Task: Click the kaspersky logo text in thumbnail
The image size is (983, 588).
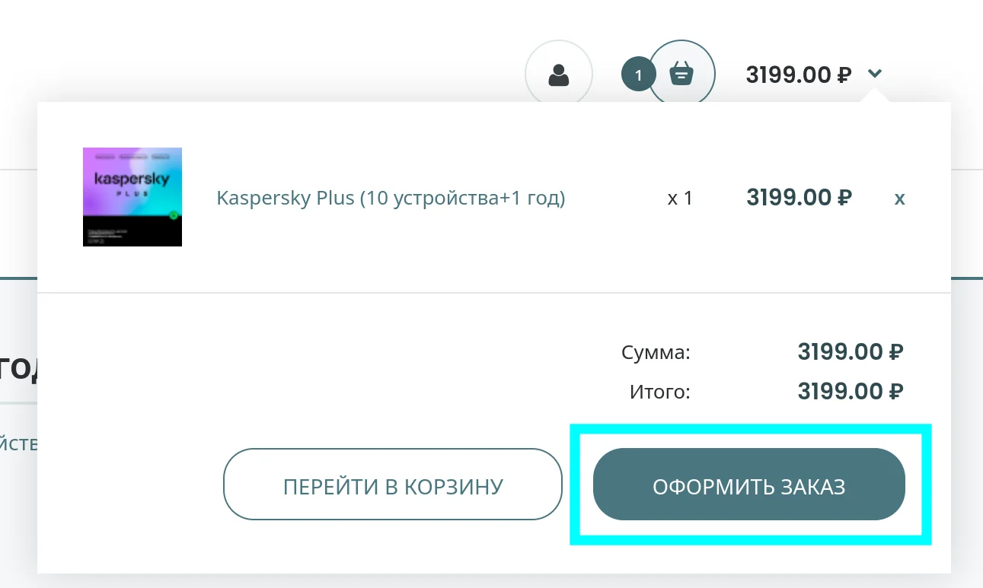Action: (132, 180)
